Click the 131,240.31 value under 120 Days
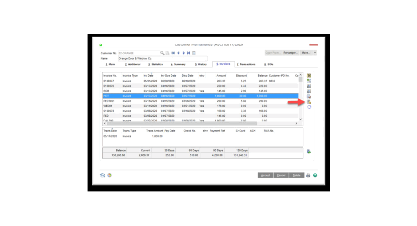 [x=240, y=155]
